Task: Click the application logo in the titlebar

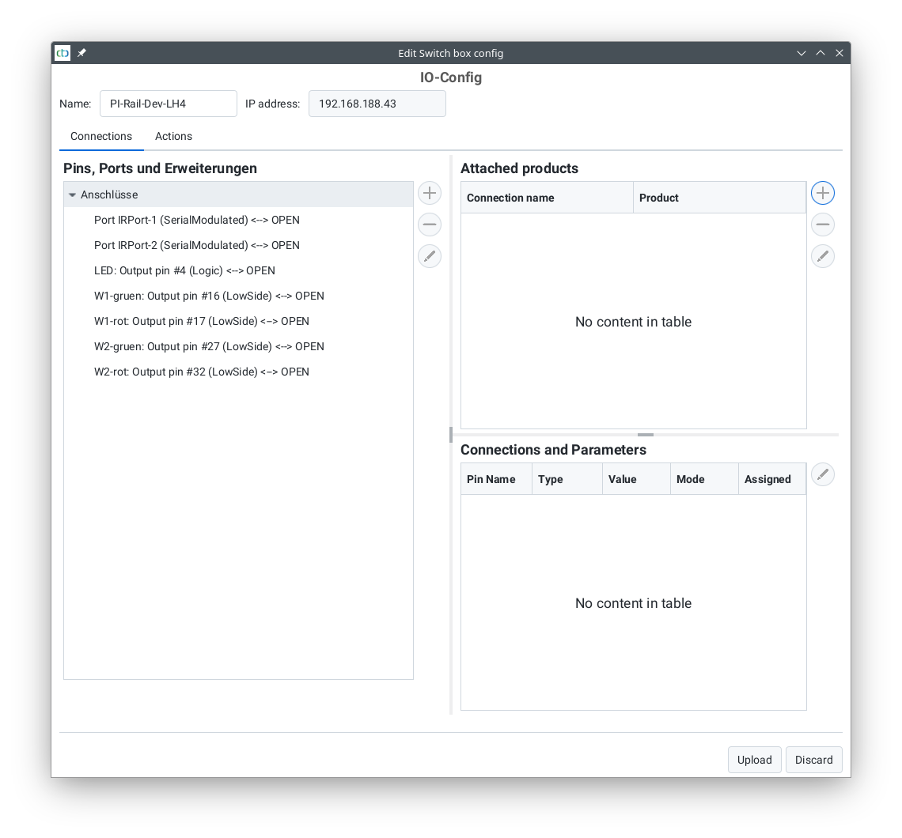Action: [x=62, y=53]
